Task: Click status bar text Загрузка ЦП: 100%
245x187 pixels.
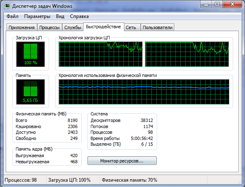Action: coord(69,180)
